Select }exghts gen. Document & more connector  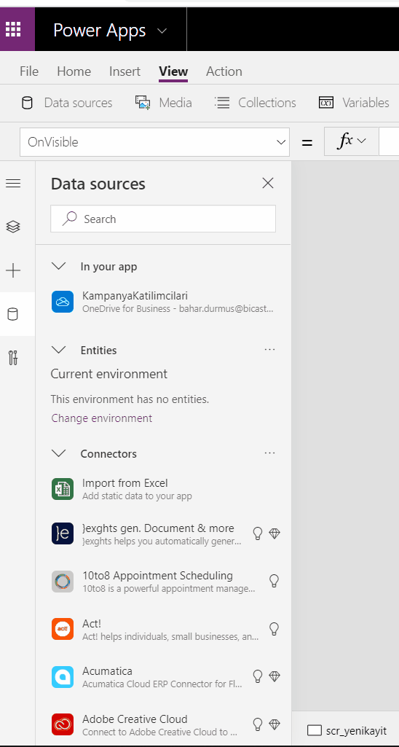click(x=163, y=534)
